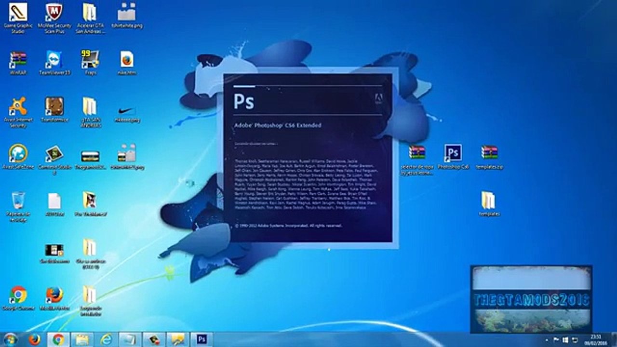Select the nike.htm file on desktop
Viewport: 617px width, 347px height.
[x=127, y=63]
